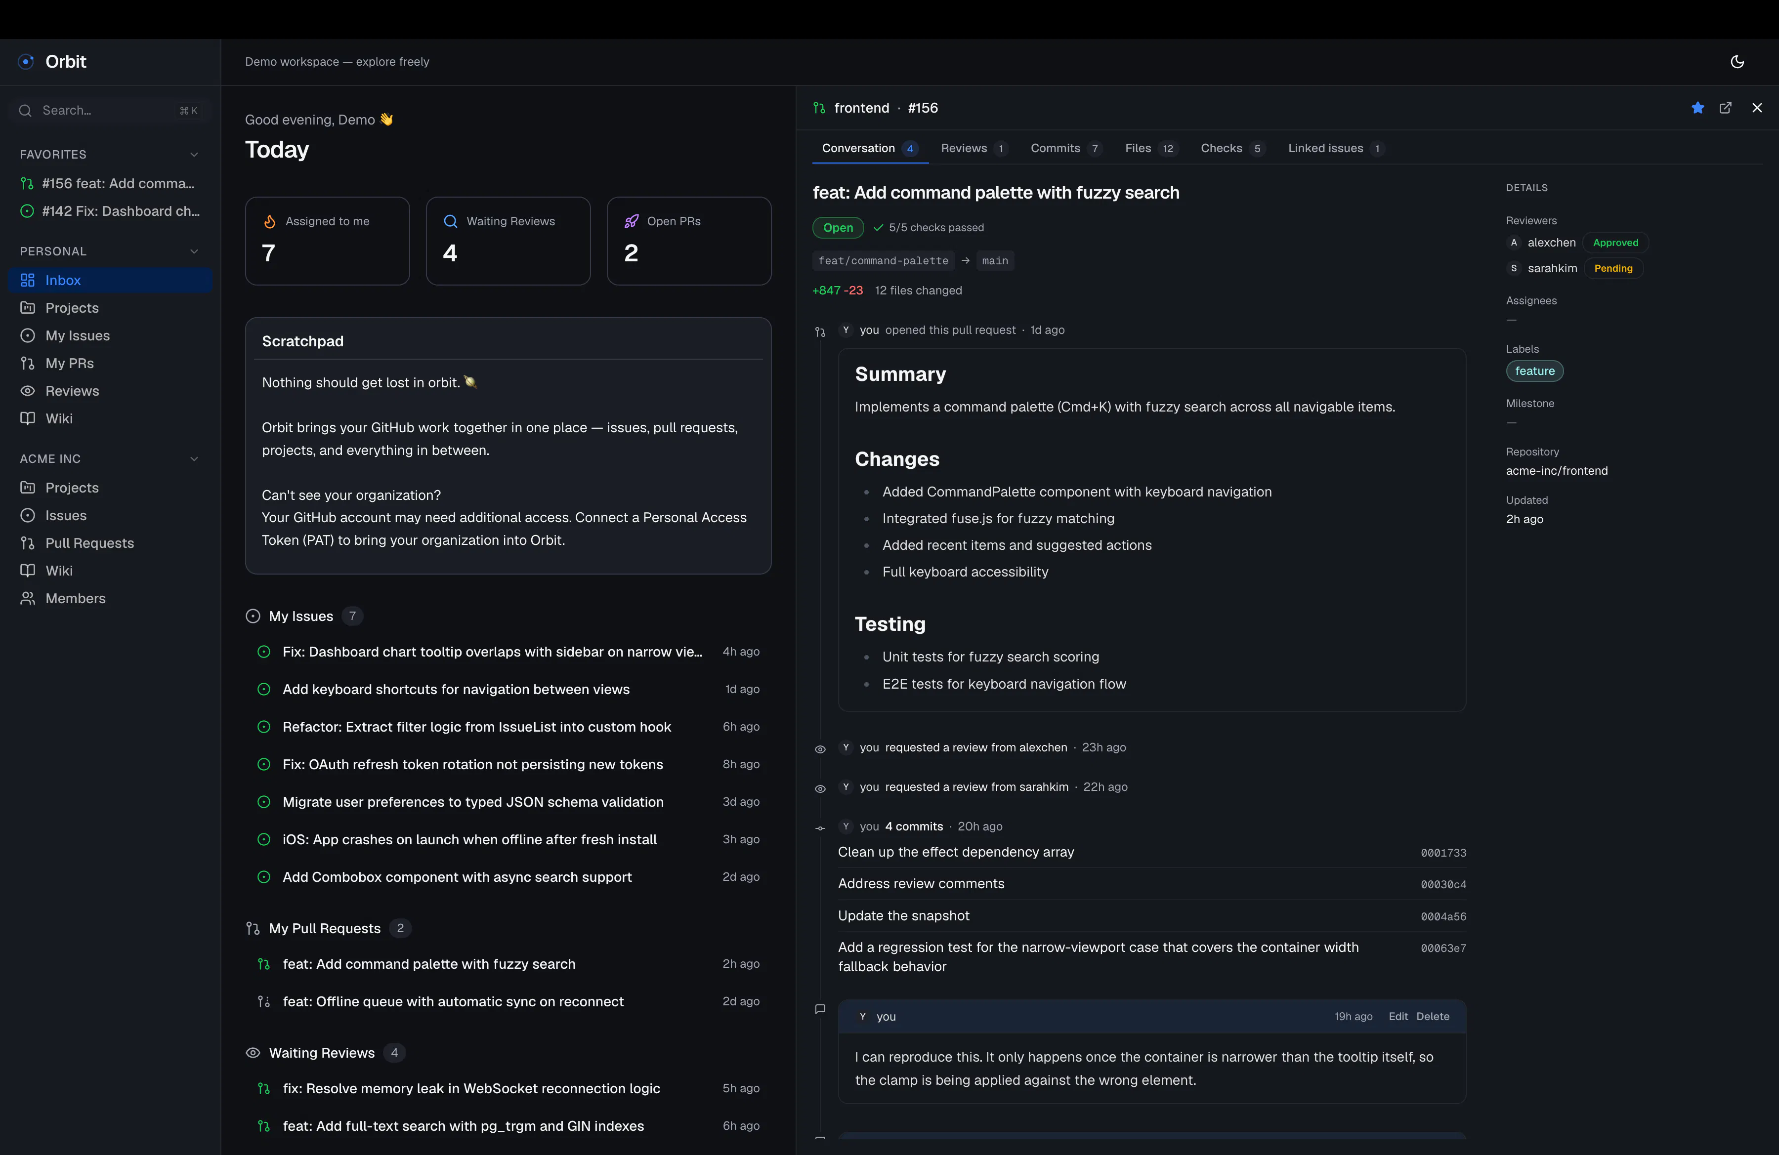Open PR feat: Offline queue with automatic sync
Viewport: 1779px width, 1155px height.
508,1001
